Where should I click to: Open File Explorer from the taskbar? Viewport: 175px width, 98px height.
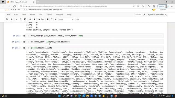(x=87, y=96)
